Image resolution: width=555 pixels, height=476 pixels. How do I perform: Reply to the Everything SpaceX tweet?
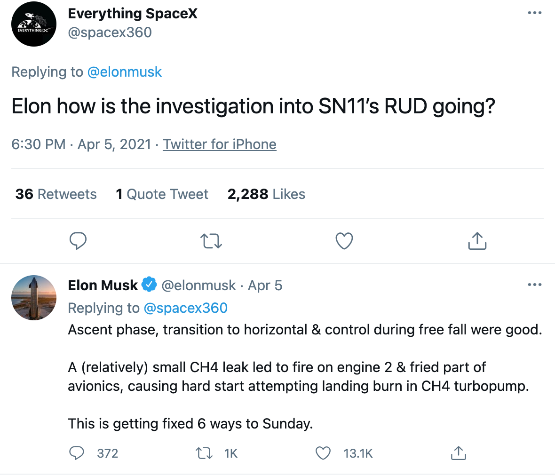78,241
